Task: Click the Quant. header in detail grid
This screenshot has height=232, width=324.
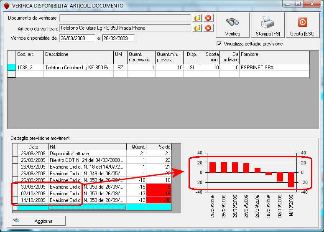Action: [x=136, y=146]
